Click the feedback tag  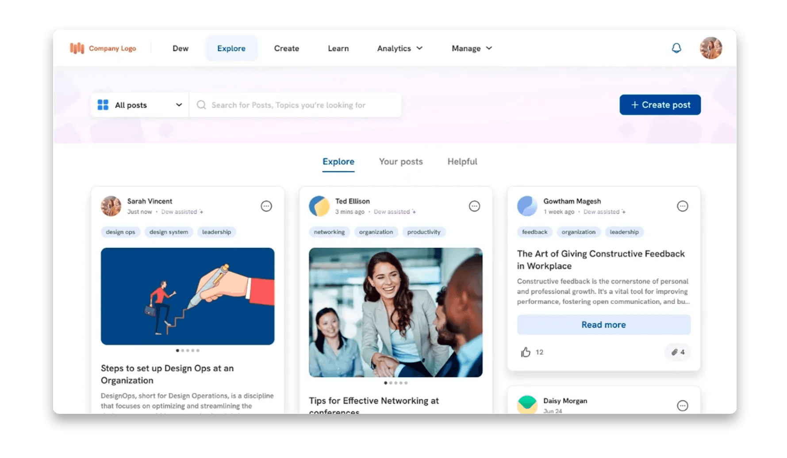(x=534, y=232)
